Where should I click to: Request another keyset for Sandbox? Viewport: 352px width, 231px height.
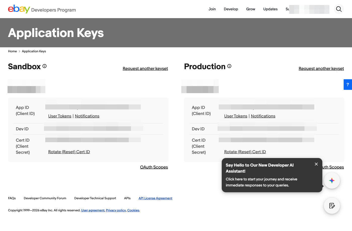click(145, 68)
